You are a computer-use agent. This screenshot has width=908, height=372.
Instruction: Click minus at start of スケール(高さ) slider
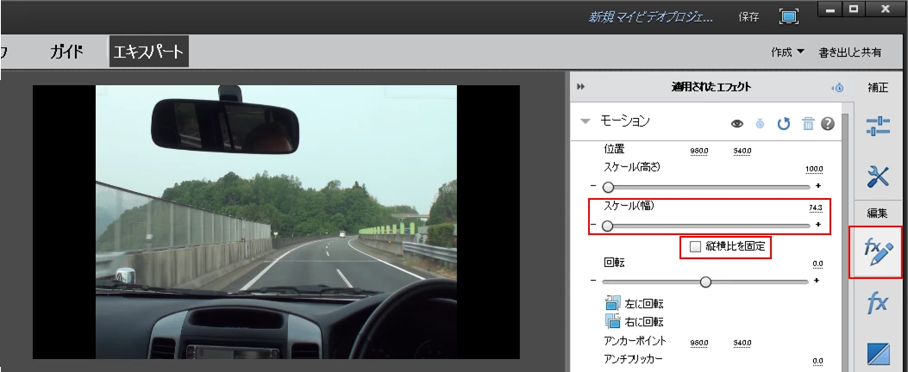(x=593, y=186)
